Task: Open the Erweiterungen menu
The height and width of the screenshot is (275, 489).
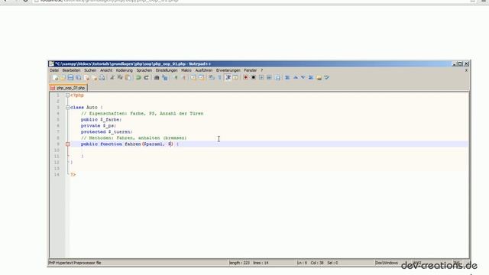Action: coord(228,70)
